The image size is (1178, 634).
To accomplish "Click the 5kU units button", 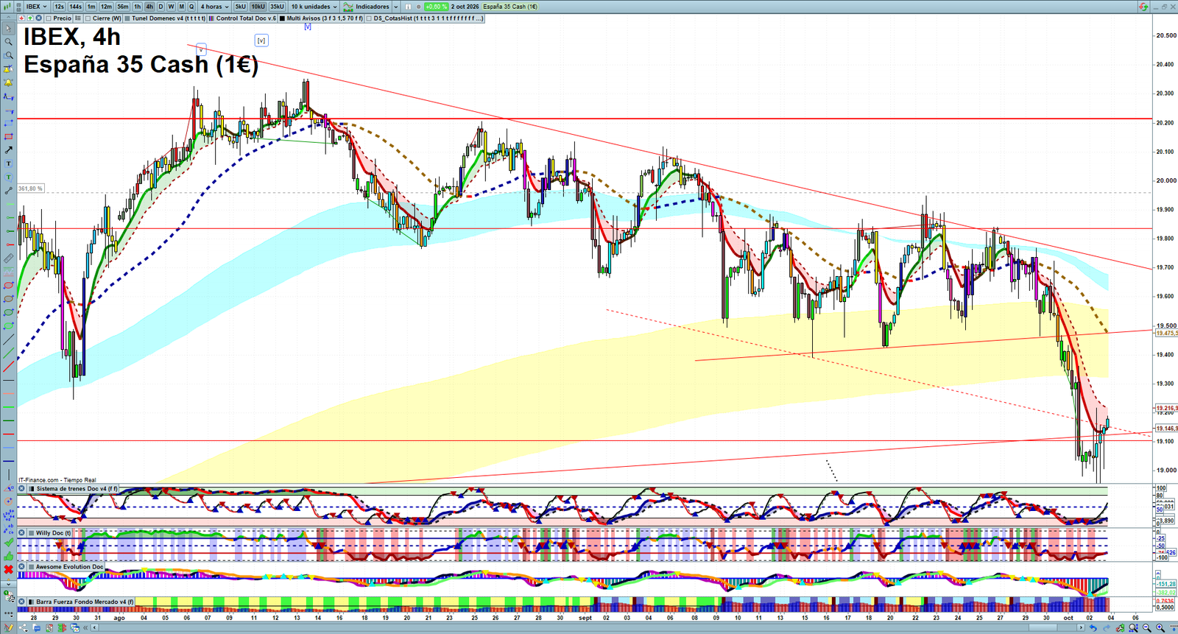I will point(240,7).
